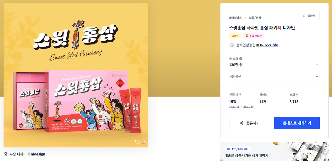Toggle the 북마크 bookmark button
332x163 pixels.
(309, 16)
